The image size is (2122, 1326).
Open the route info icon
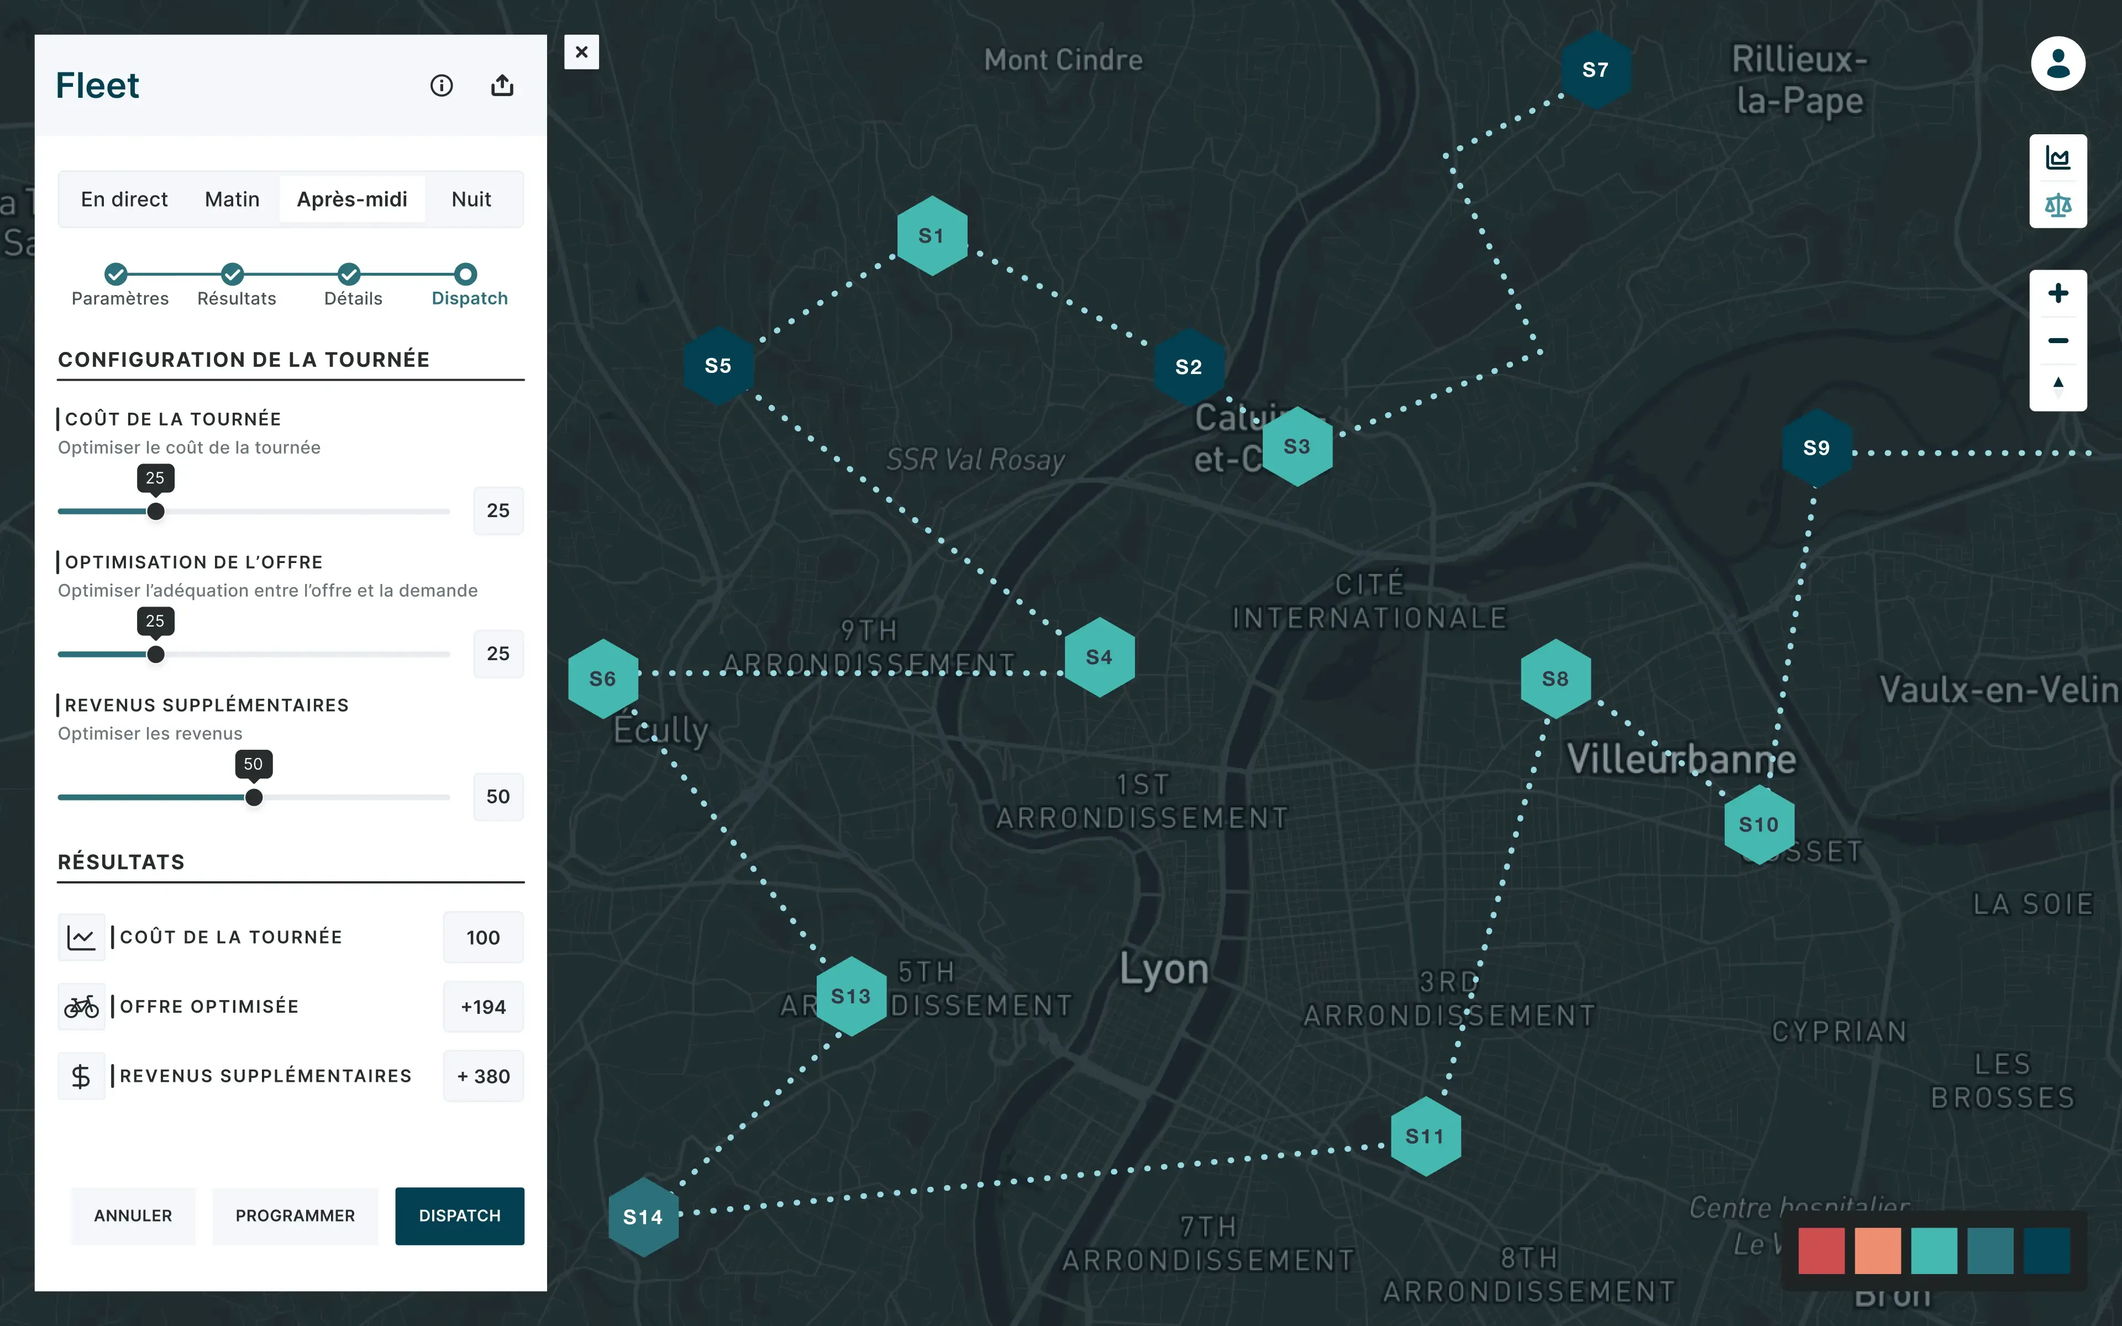[x=441, y=85]
